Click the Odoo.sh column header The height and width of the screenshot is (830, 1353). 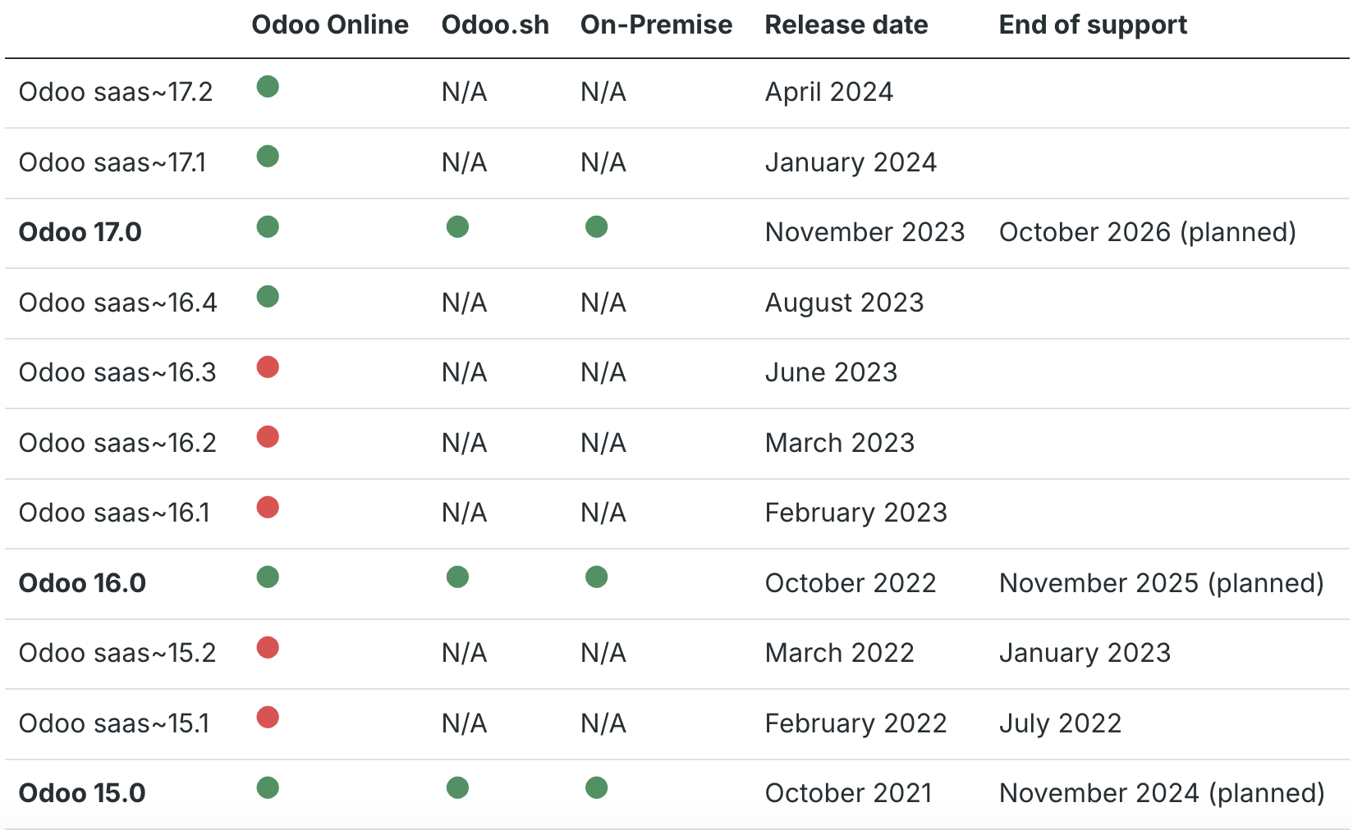tap(495, 25)
